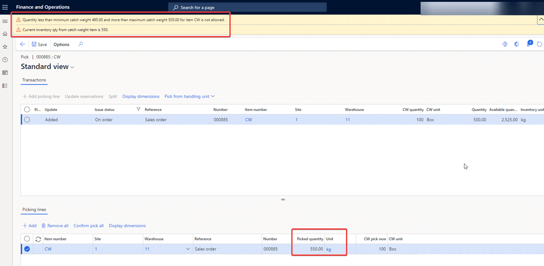Click Confirm pick all
Viewport: 544px width, 266px height.
[x=89, y=226]
